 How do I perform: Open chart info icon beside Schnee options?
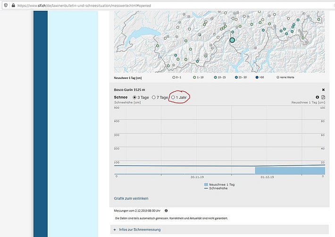point(317,97)
